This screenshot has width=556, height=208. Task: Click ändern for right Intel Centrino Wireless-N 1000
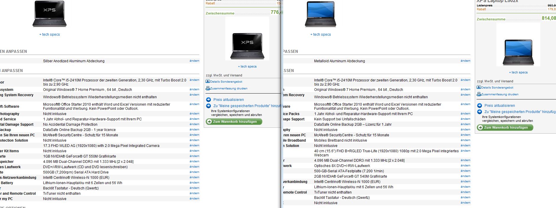pos(465,181)
